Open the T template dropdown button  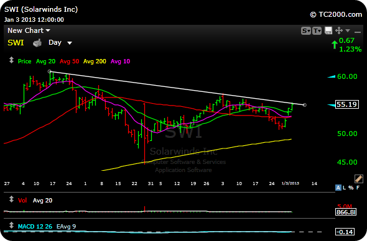[317, 30]
